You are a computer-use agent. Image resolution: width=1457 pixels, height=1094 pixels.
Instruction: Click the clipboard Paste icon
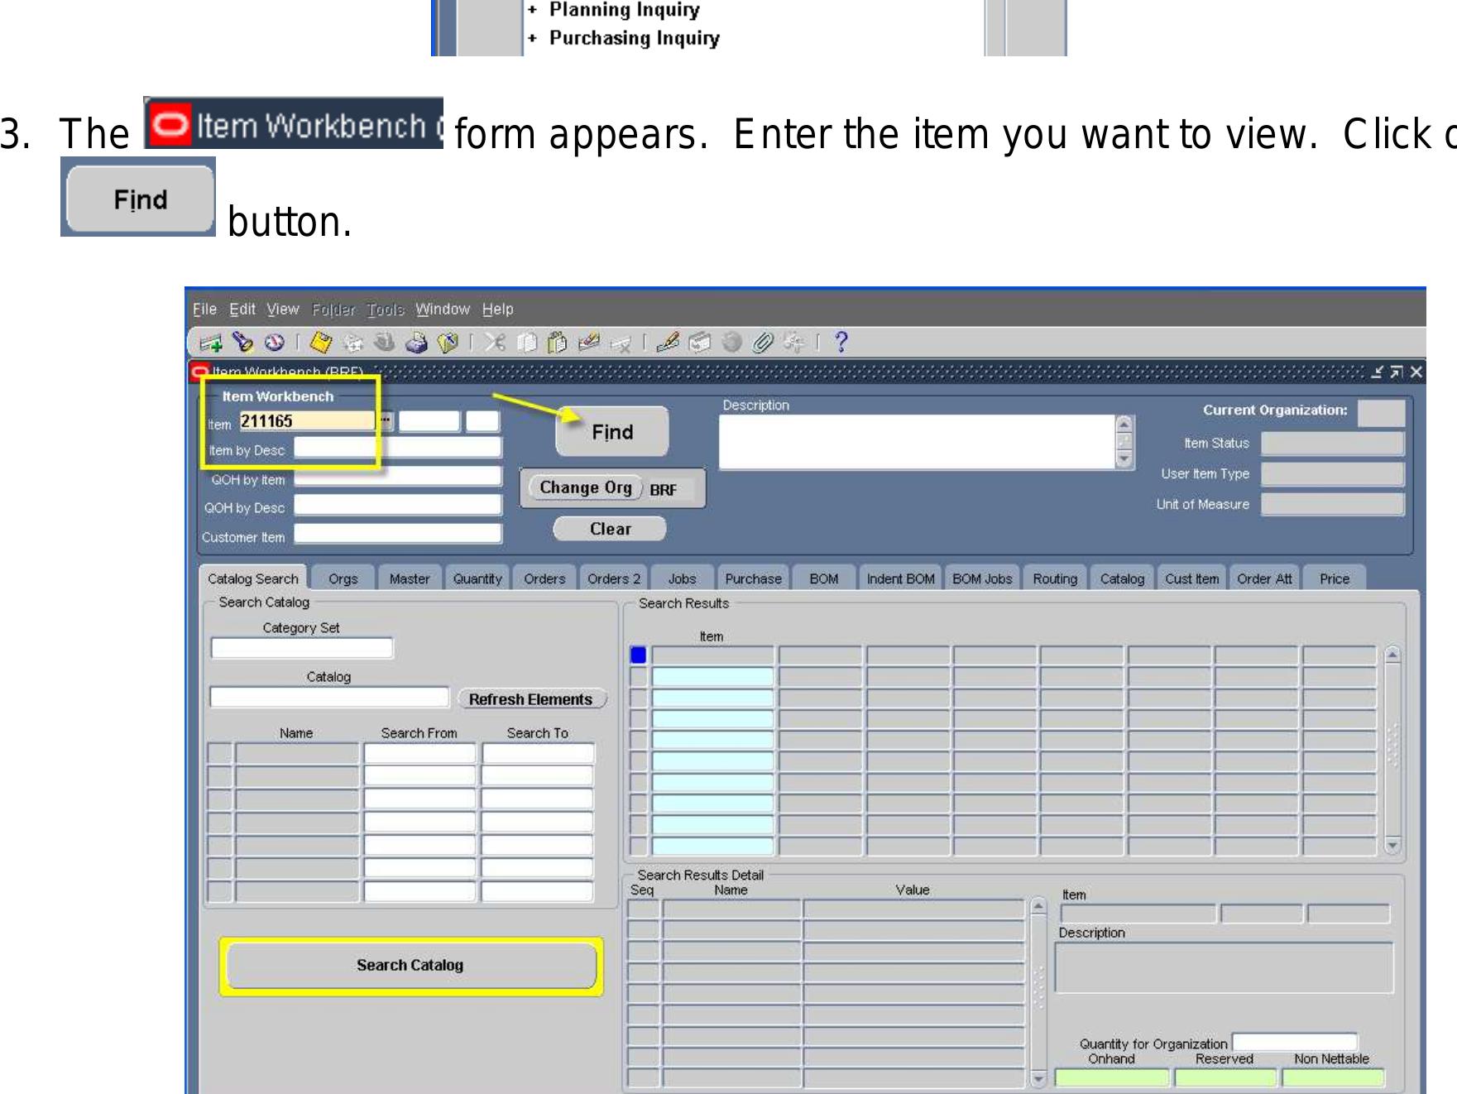(557, 342)
